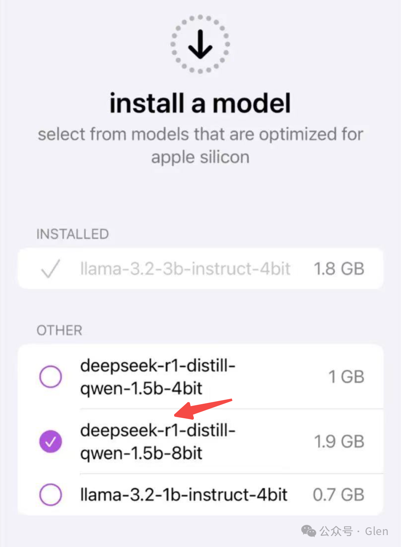
Task: Deselect the checked deepseek 1.5b-8bit radio button
Action: point(51,441)
